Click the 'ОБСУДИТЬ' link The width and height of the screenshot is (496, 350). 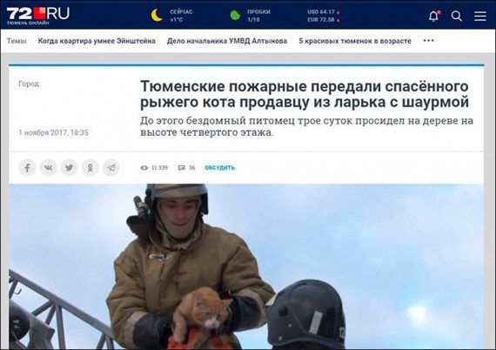(220, 168)
